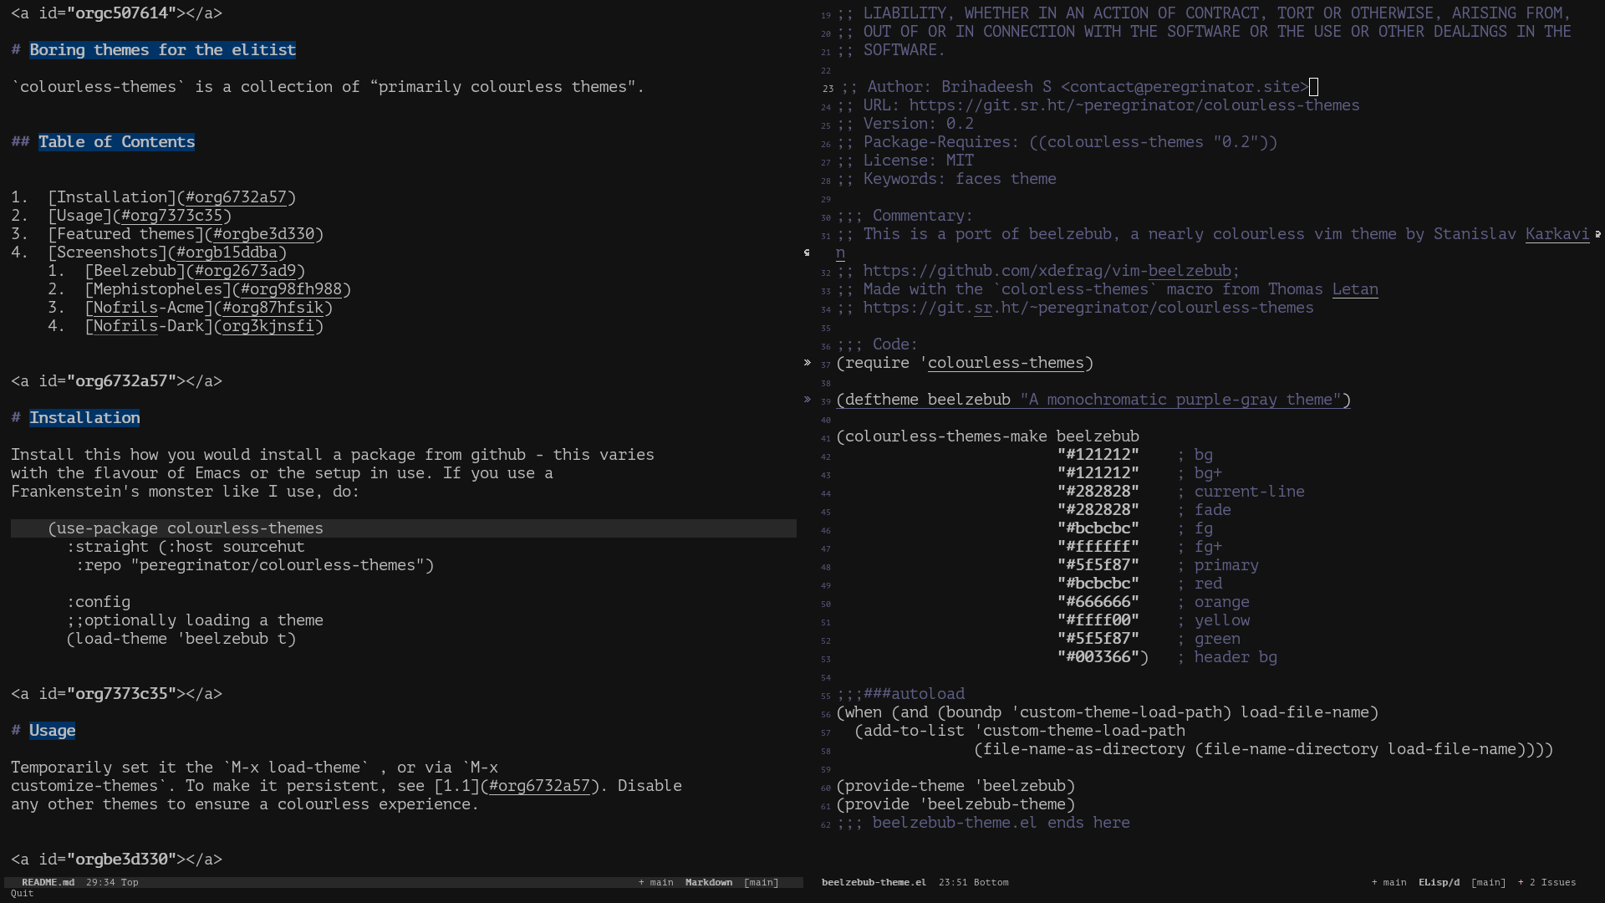Click the ';;; beelzebub-theme.el ends here' line
Screen dimensions: 1605x903
tap(983, 823)
